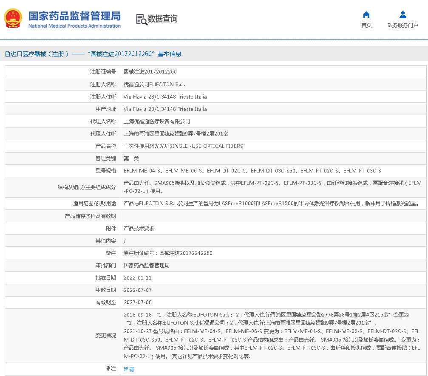Click the 优福通公司EUFOTON S.r.l. registrant cell

point(154,85)
